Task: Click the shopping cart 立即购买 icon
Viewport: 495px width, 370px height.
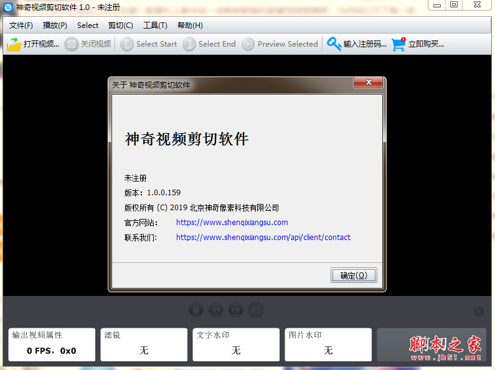Action: coord(398,44)
